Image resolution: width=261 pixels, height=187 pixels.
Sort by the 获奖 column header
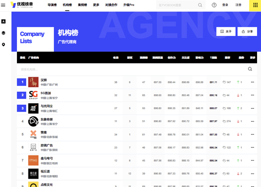click(130, 58)
